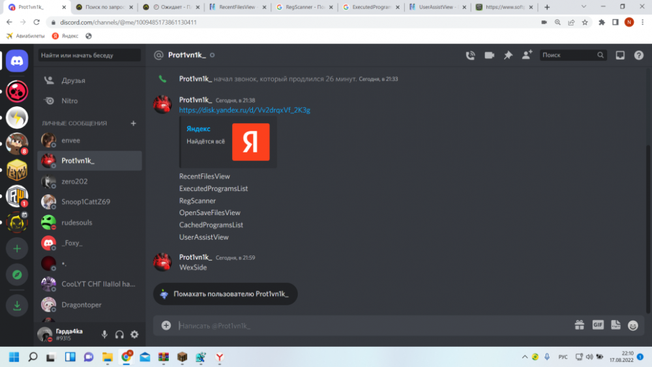This screenshot has height=367, width=652.
Task: Bookmark this page with the star
Action: tap(585, 22)
